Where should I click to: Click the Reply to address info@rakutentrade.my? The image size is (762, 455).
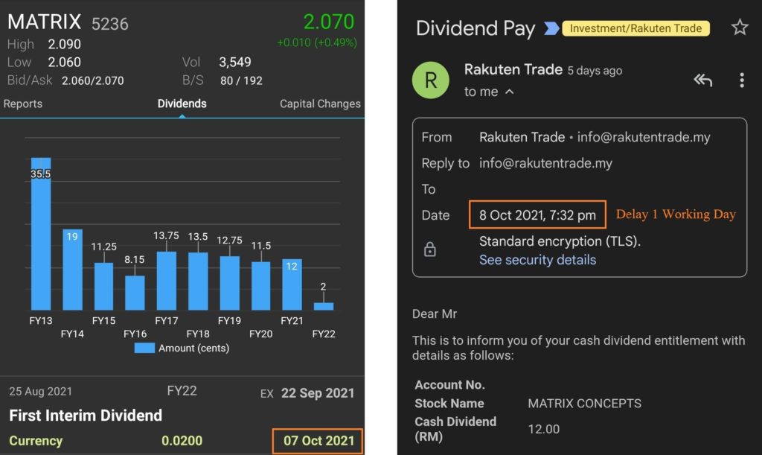545,163
